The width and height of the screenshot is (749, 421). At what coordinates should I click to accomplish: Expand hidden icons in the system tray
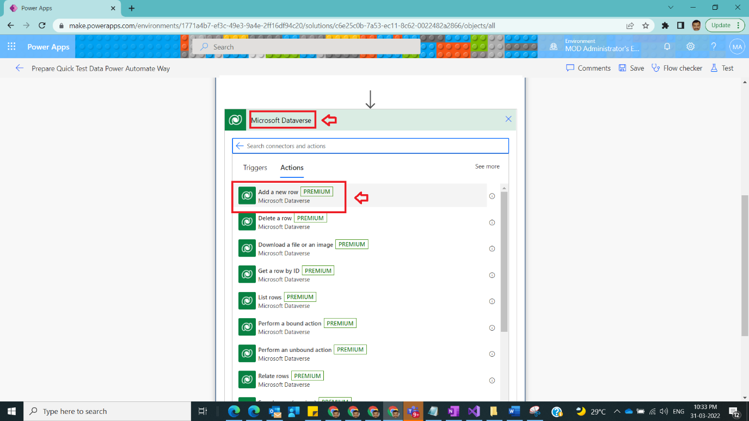617,411
